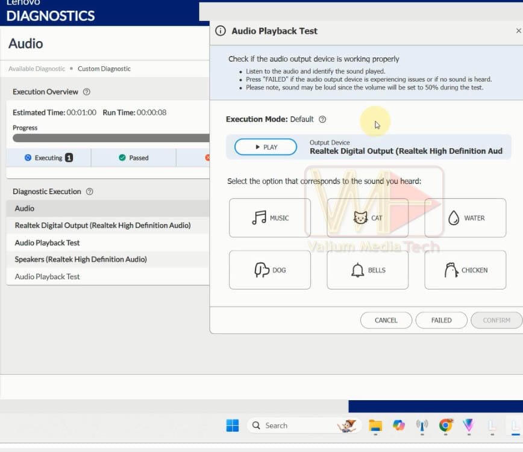
Task: Open File Explorer from the taskbar
Action: [x=375, y=426]
